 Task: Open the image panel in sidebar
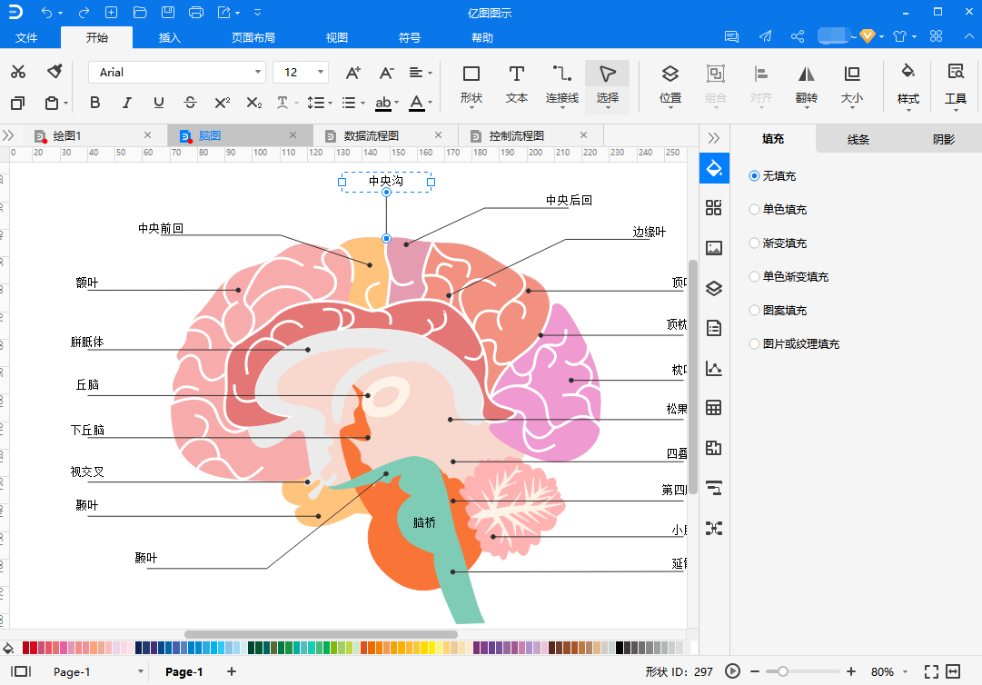point(714,248)
